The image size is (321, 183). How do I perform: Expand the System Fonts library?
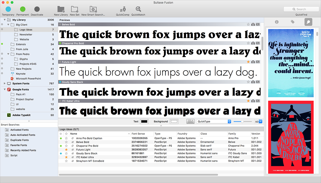tap(5, 84)
